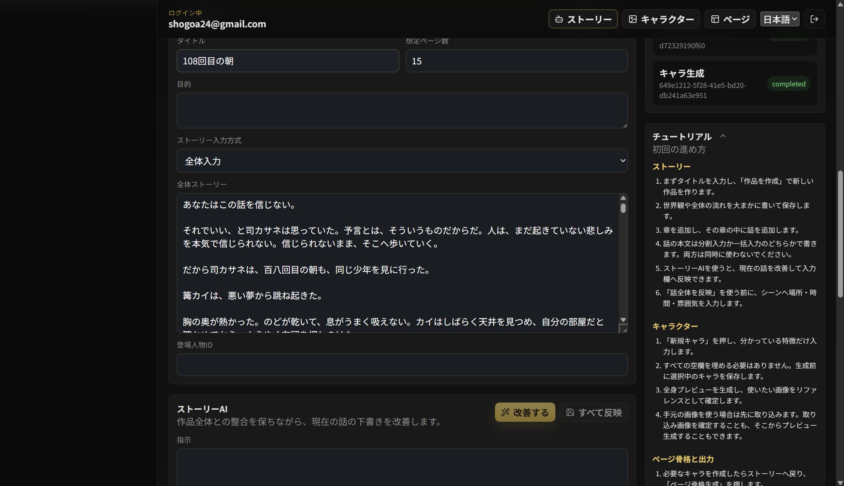Click the すべて反映 button

593,412
